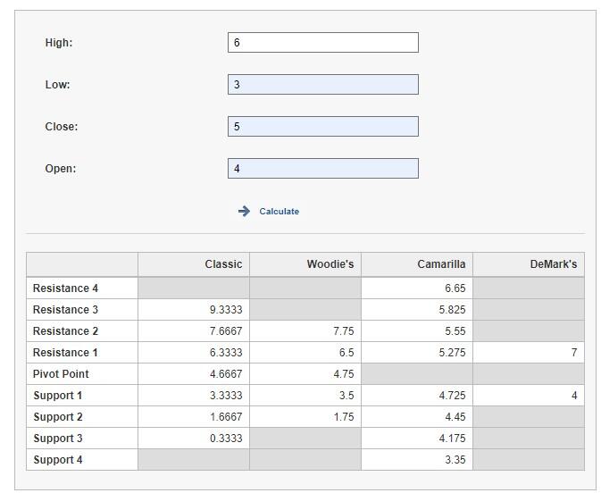Screen dimensions: 601x493
Task: Click into the Close price field
Action: tap(323, 127)
